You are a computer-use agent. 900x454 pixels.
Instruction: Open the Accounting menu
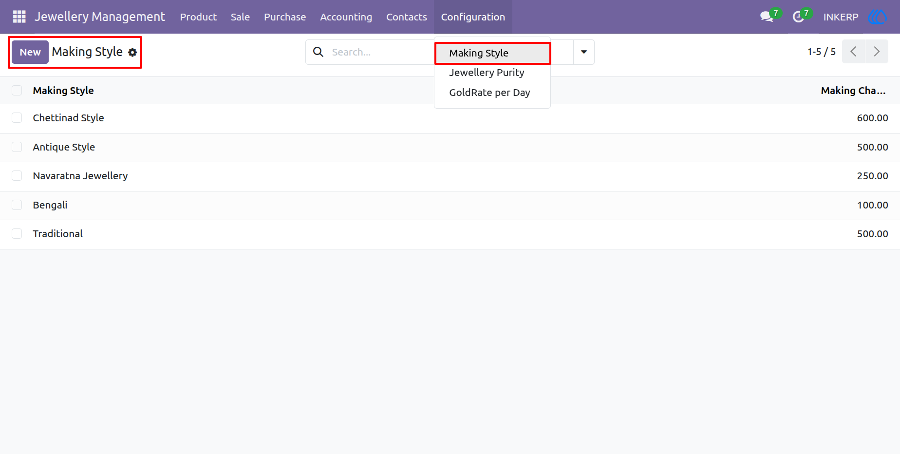coord(346,17)
